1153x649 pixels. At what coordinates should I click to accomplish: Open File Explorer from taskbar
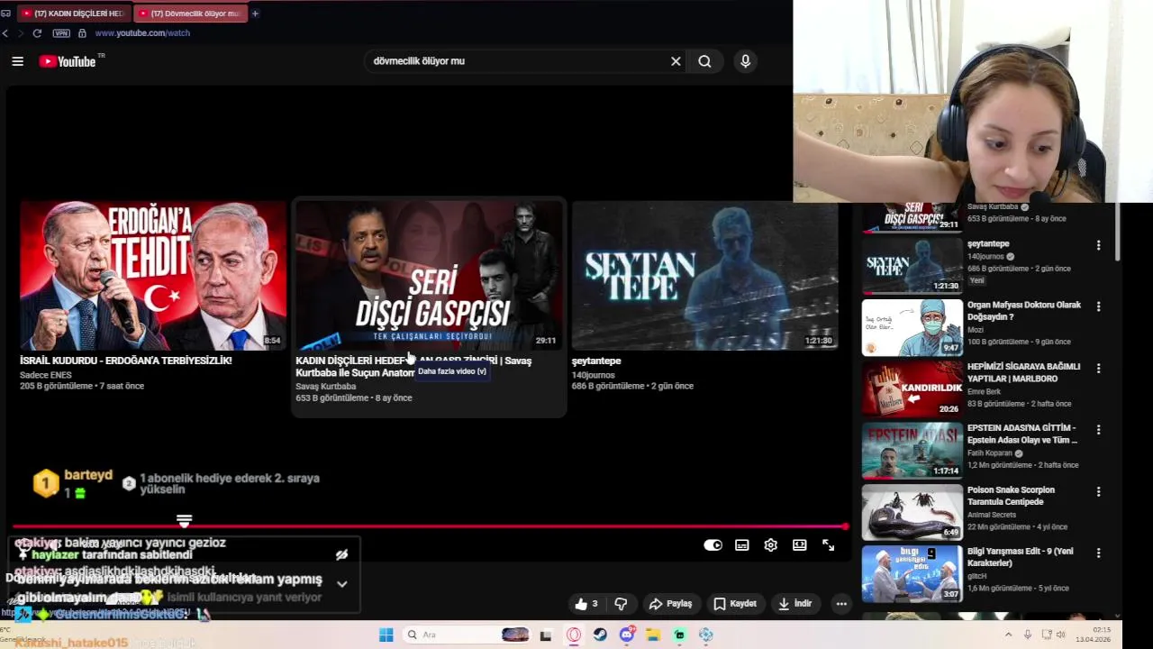pyautogui.click(x=653, y=635)
